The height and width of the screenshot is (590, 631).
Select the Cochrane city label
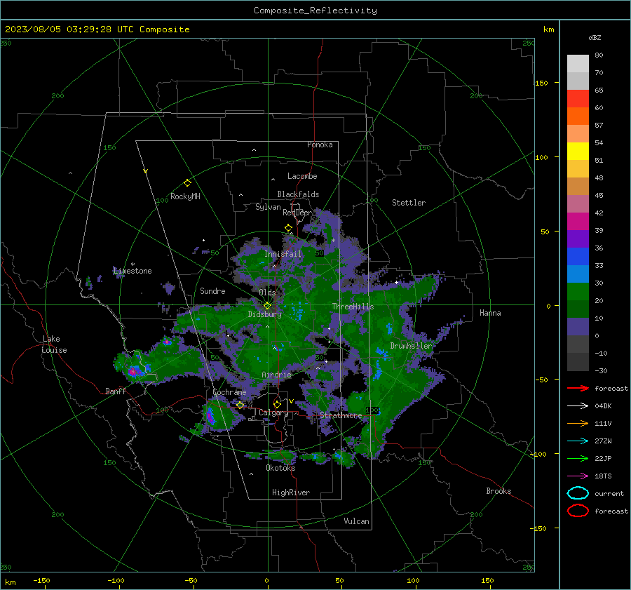[x=229, y=392]
